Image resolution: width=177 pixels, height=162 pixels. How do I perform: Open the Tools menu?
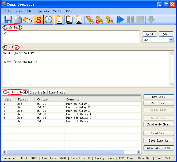tap(57, 12)
